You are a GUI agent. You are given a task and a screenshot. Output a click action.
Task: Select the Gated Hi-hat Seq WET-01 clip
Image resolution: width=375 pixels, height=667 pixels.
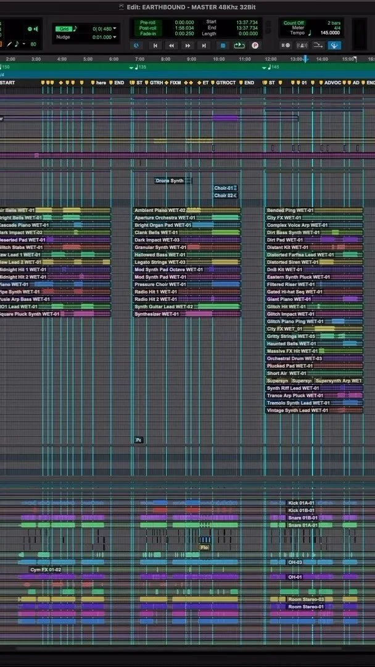click(315, 292)
